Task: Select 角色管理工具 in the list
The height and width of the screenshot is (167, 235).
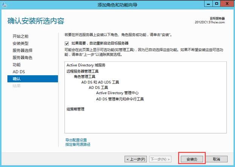Action: click(84, 77)
